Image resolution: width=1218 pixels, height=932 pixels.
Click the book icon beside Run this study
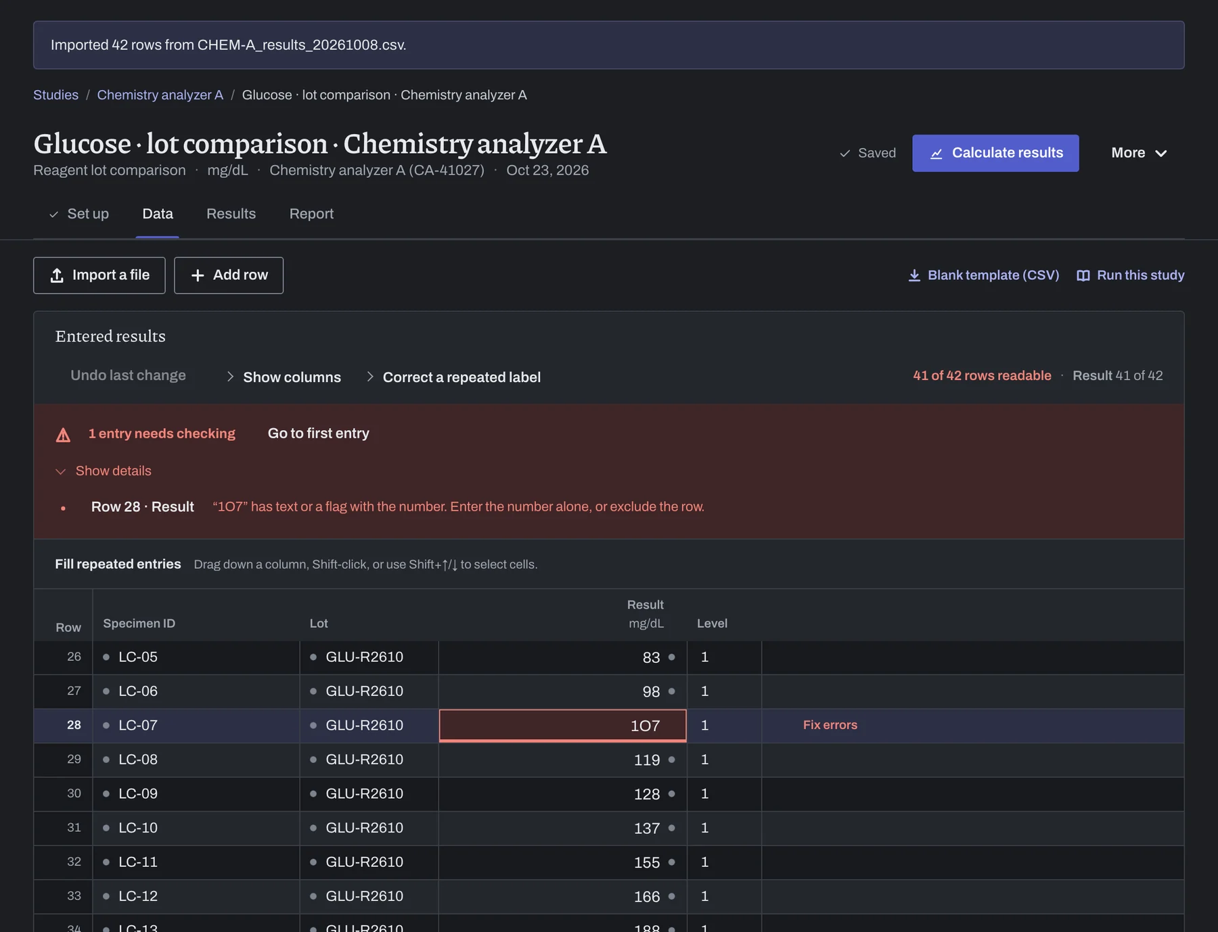click(x=1083, y=275)
